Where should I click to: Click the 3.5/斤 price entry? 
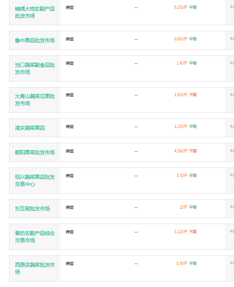[182, 175]
